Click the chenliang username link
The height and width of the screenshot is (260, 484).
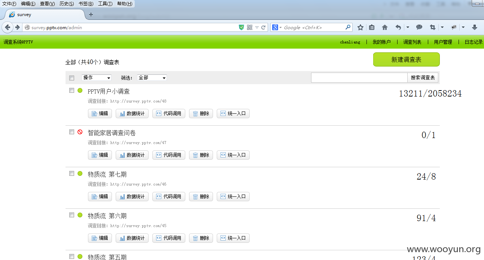pos(350,42)
